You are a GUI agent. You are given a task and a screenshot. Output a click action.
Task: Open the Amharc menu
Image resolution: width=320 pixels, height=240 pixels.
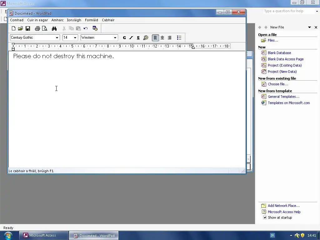click(x=57, y=20)
